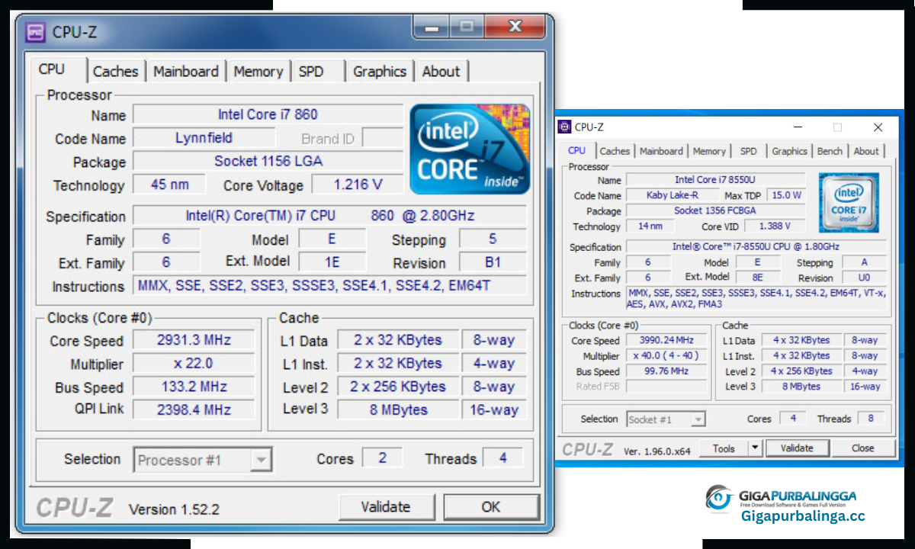Click the empty Brand ID field
Image resolution: width=915 pixels, height=549 pixels.
[x=381, y=138]
